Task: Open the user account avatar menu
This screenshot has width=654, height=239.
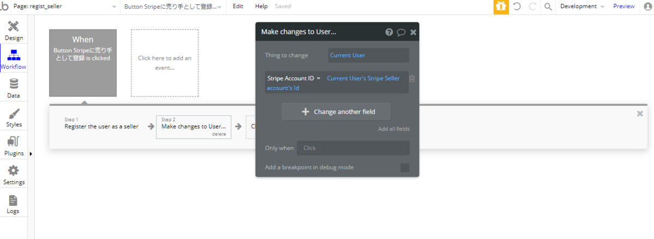Action: point(647,7)
